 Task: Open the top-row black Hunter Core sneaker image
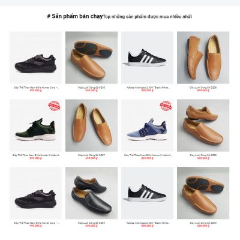35,58
